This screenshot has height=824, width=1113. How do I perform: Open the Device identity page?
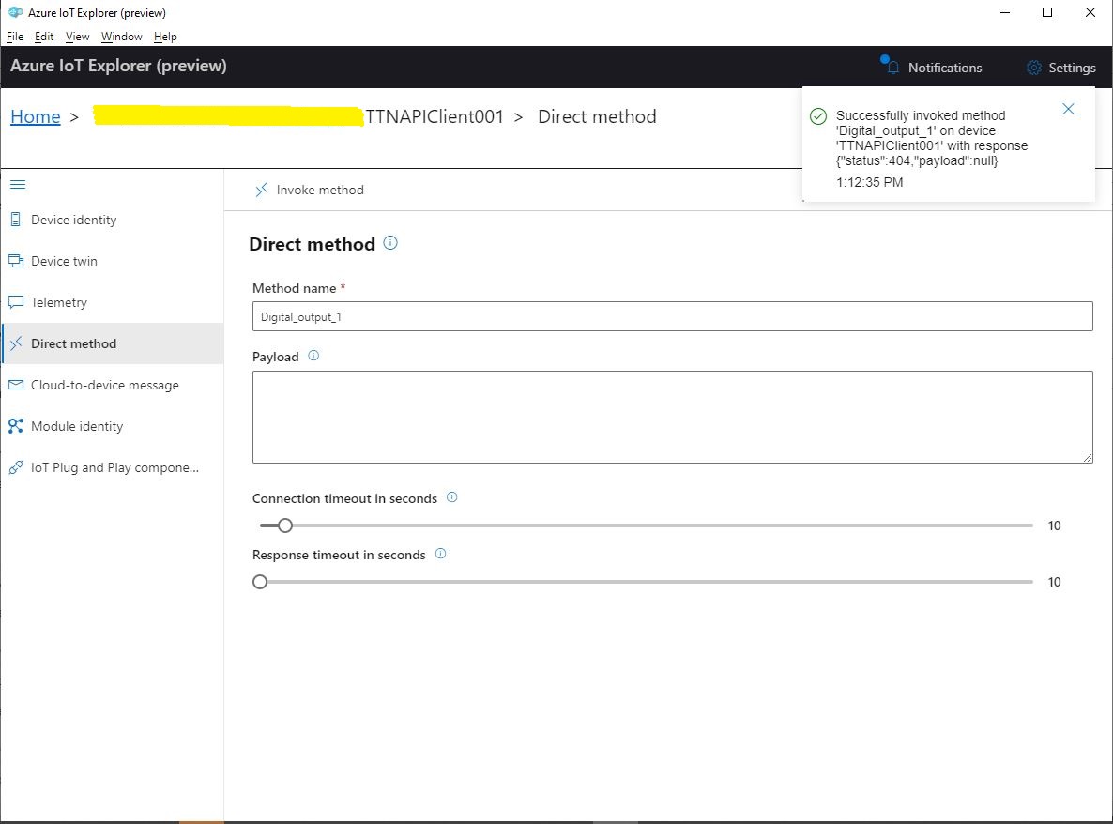point(73,220)
